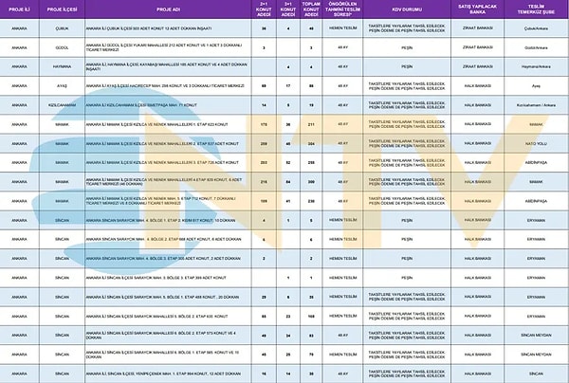Click delivery time cell in Güdül row
Viewport: 569px width, 383px height.
pyautogui.click(x=342, y=47)
